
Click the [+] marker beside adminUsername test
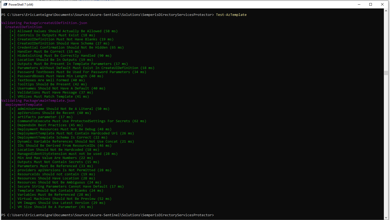pos(12,109)
